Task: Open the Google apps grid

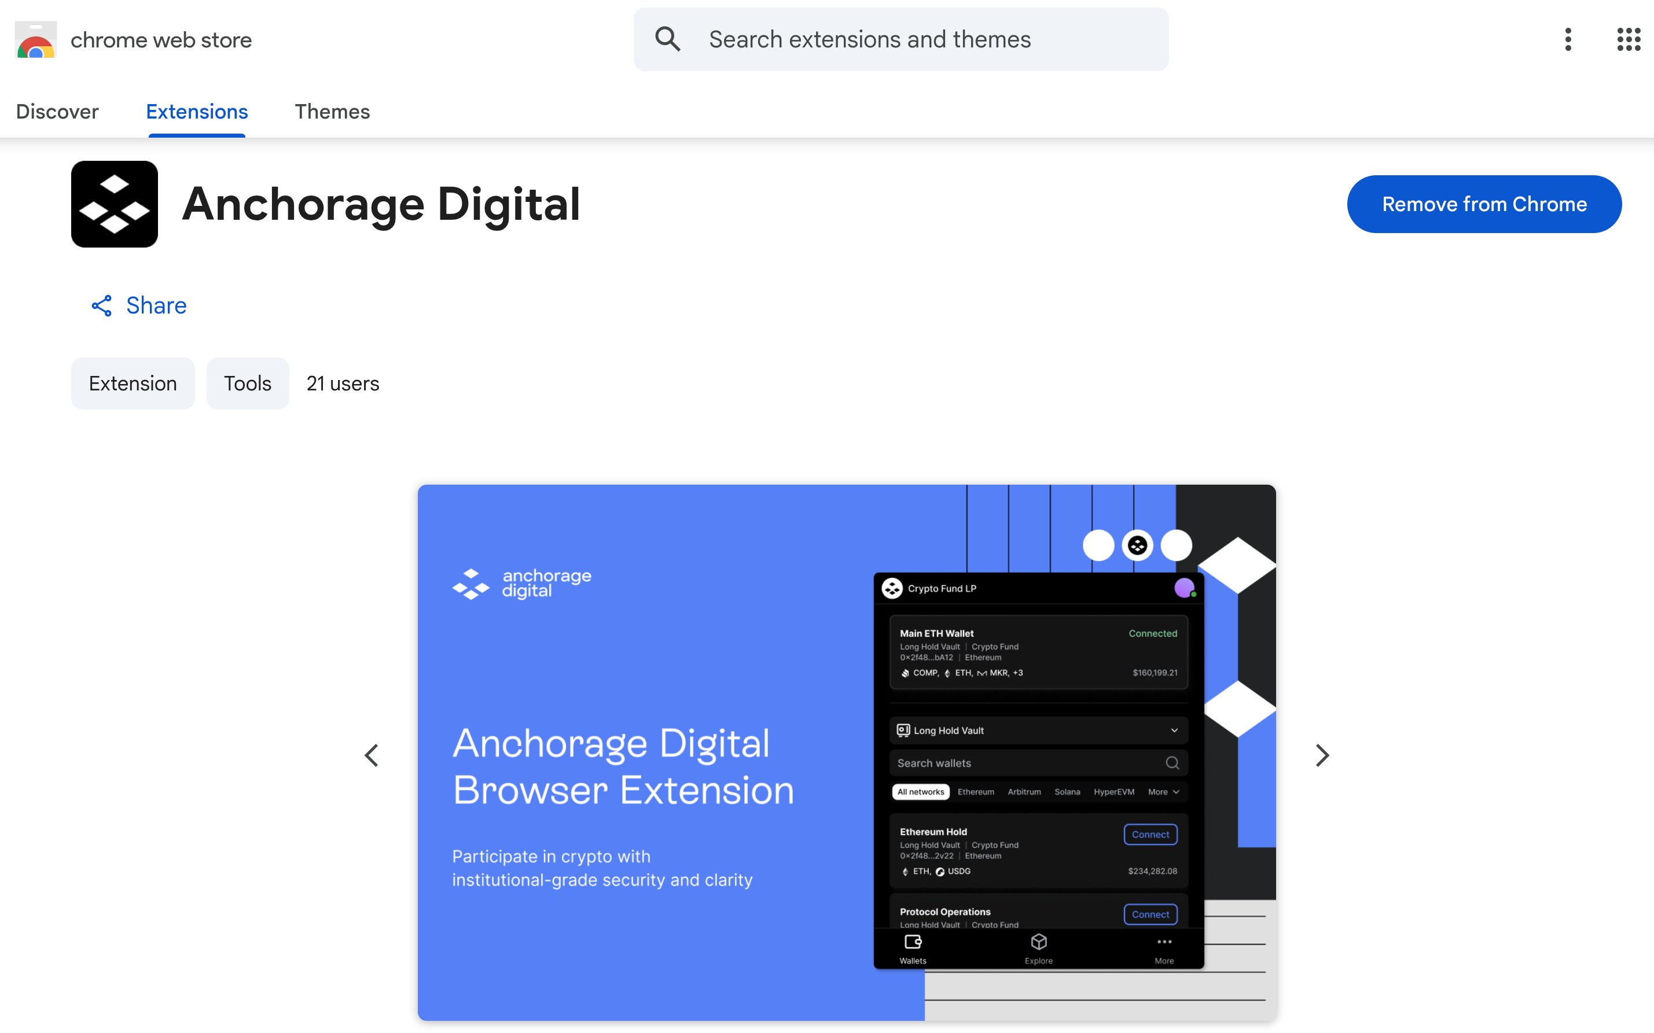Action: (x=1629, y=39)
